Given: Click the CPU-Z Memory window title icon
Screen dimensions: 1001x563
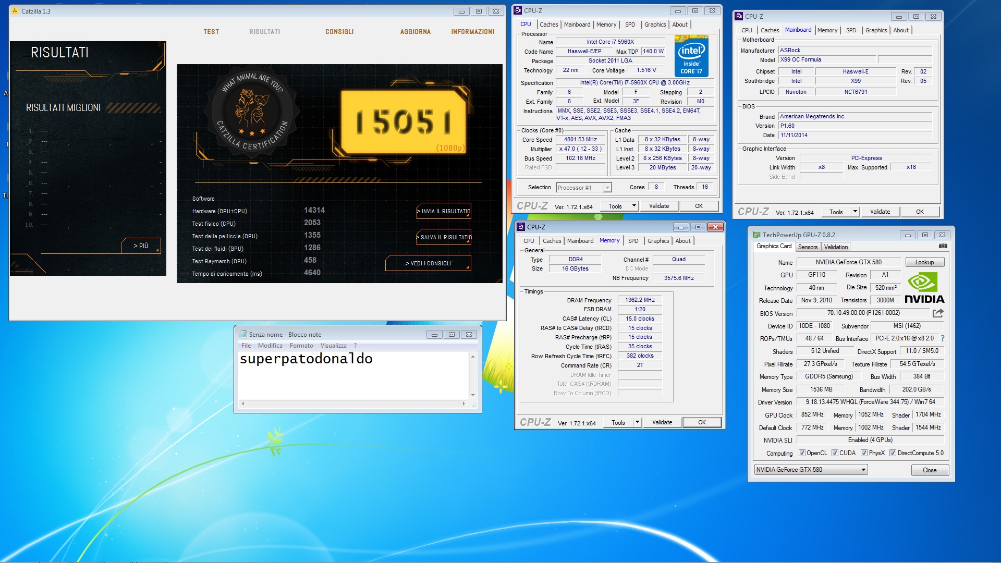Looking at the screenshot, I should tap(521, 227).
